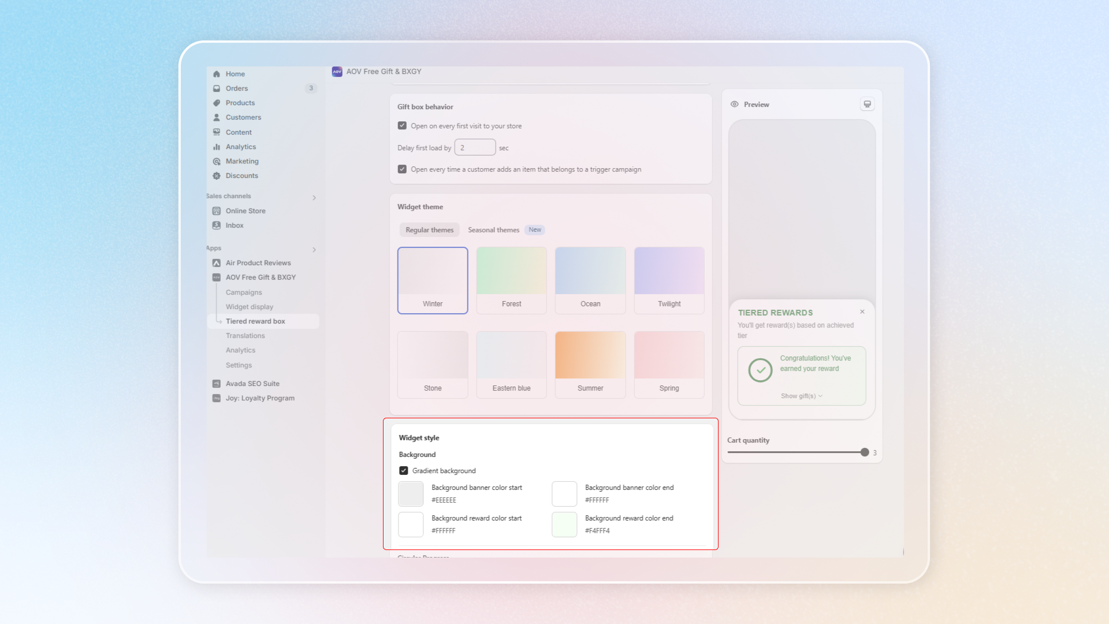1109x624 pixels.
Task: Click the Products tag icon
Action: pyautogui.click(x=217, y=103)
